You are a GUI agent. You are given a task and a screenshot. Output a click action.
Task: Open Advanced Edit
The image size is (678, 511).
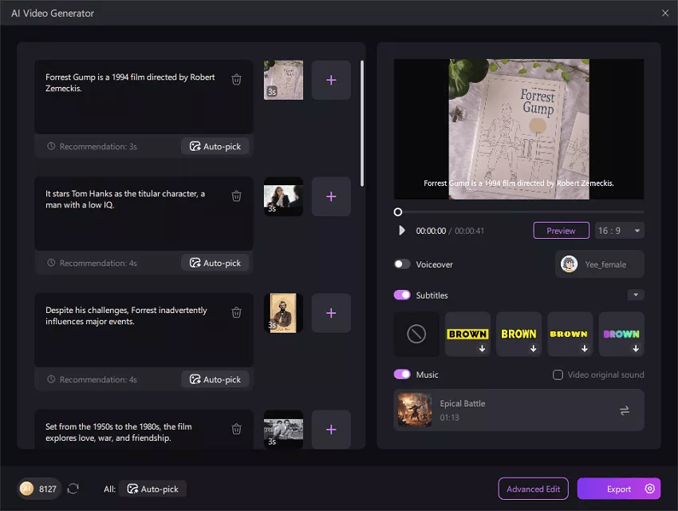[x=533, y=489]
